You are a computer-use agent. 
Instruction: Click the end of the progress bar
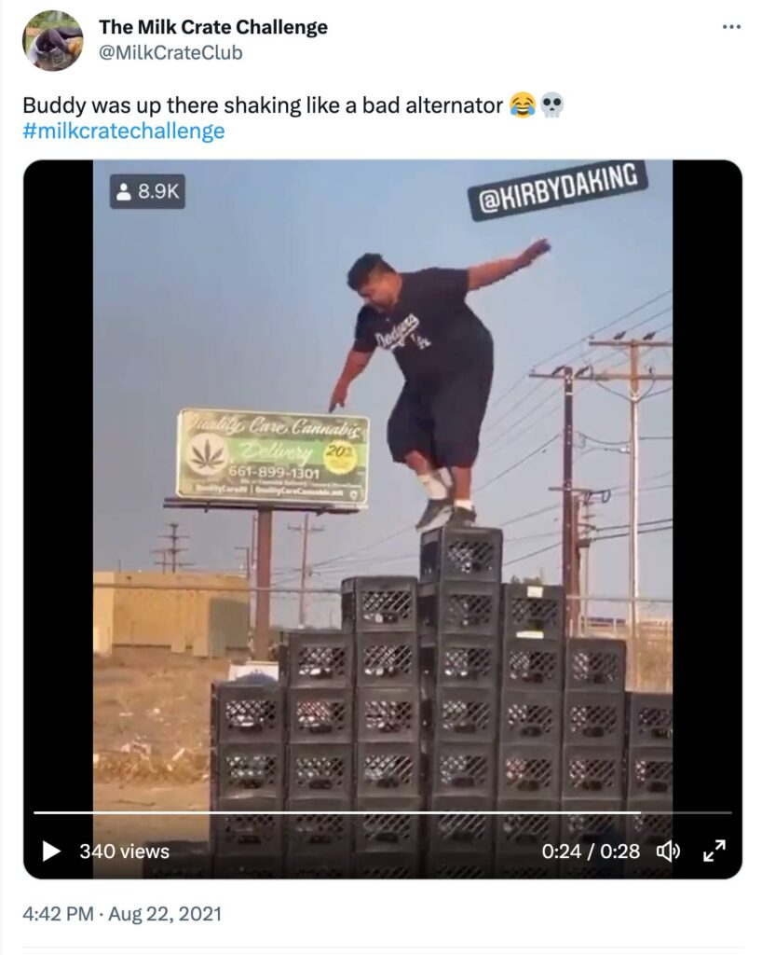tap(729, 812)
